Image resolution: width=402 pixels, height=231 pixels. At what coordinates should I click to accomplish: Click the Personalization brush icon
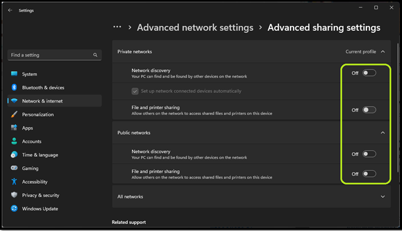[14, 114]
